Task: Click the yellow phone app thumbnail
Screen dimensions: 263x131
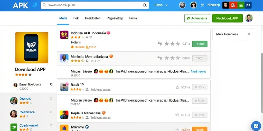Action: 32,48
